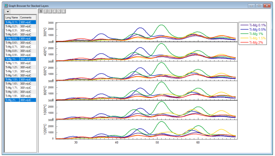Click the Graph Browser window title icon
275x156 pixels.
(5, 5)
